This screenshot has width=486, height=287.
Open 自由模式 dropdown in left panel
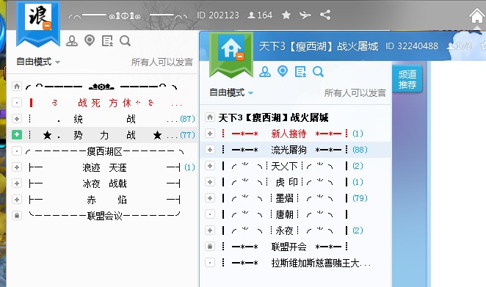click(x=38, y=62)
